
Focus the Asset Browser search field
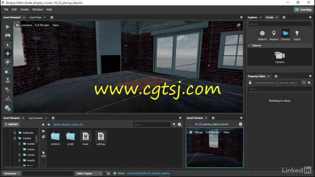point(151,125)
